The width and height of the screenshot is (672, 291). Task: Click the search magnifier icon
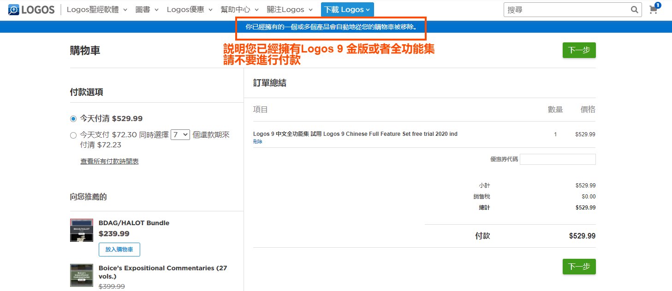pos(635,10)
